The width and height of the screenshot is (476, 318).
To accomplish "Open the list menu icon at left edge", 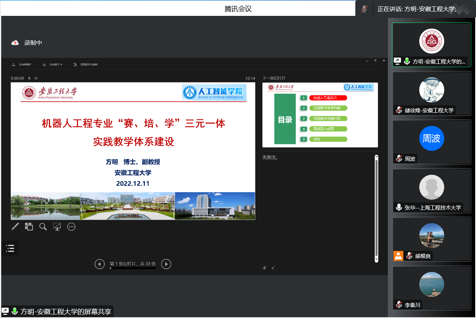I will click(x=10, y=249).
